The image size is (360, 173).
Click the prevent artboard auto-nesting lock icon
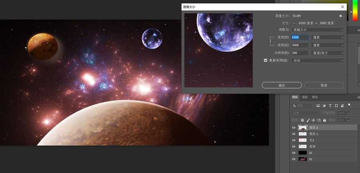point(319,120)
